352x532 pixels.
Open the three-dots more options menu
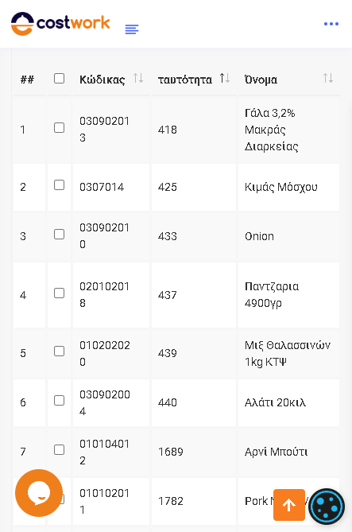coord(331,24)
